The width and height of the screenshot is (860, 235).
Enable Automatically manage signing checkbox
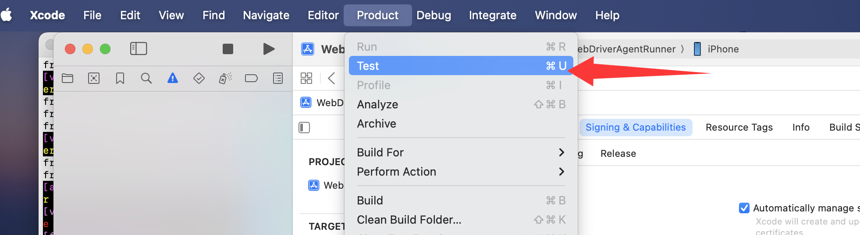click(744, 208)
